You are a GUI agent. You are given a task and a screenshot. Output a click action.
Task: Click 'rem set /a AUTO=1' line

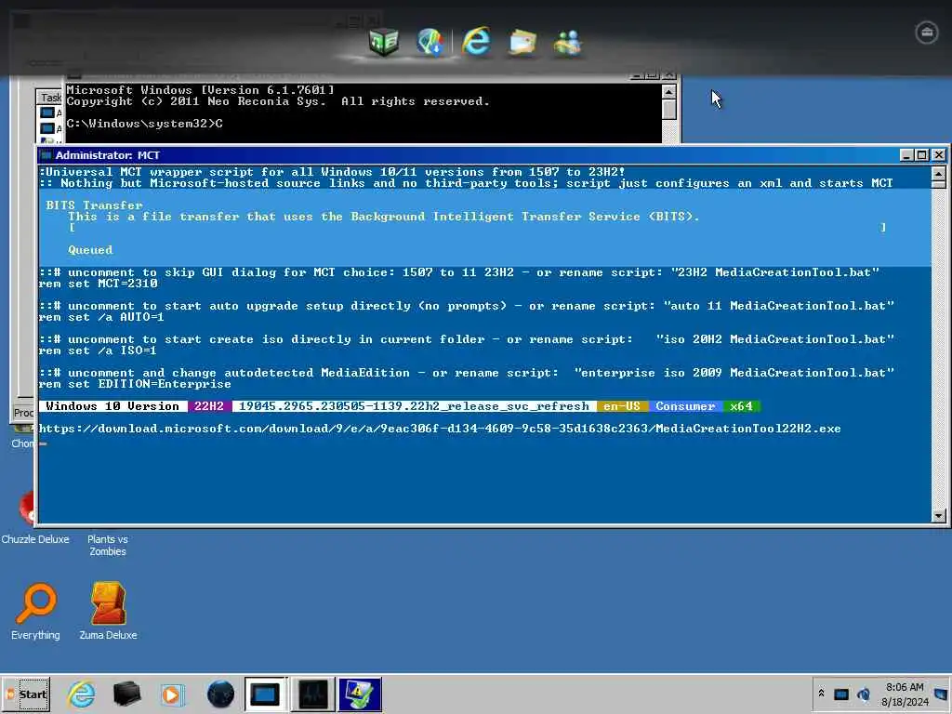coord(100,318)
